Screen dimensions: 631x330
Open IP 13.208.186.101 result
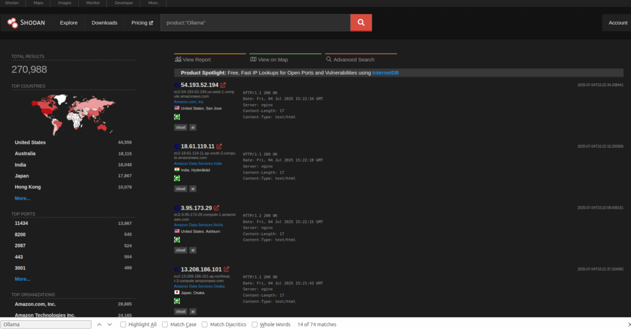coord(202,269)
